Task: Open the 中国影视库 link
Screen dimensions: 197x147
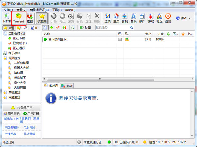Action: point(11,127)
